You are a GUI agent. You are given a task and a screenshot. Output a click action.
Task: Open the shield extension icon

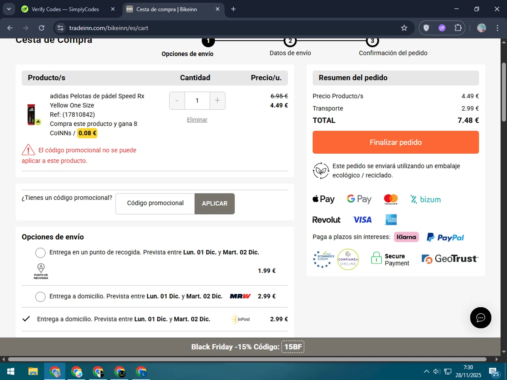tap(426, 28)
